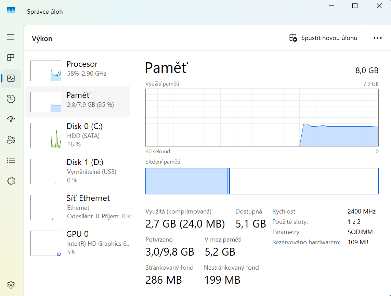Click Spustit novou úlohu button
The width and height of the screenshot is (391, 296).
pos(323,38)
